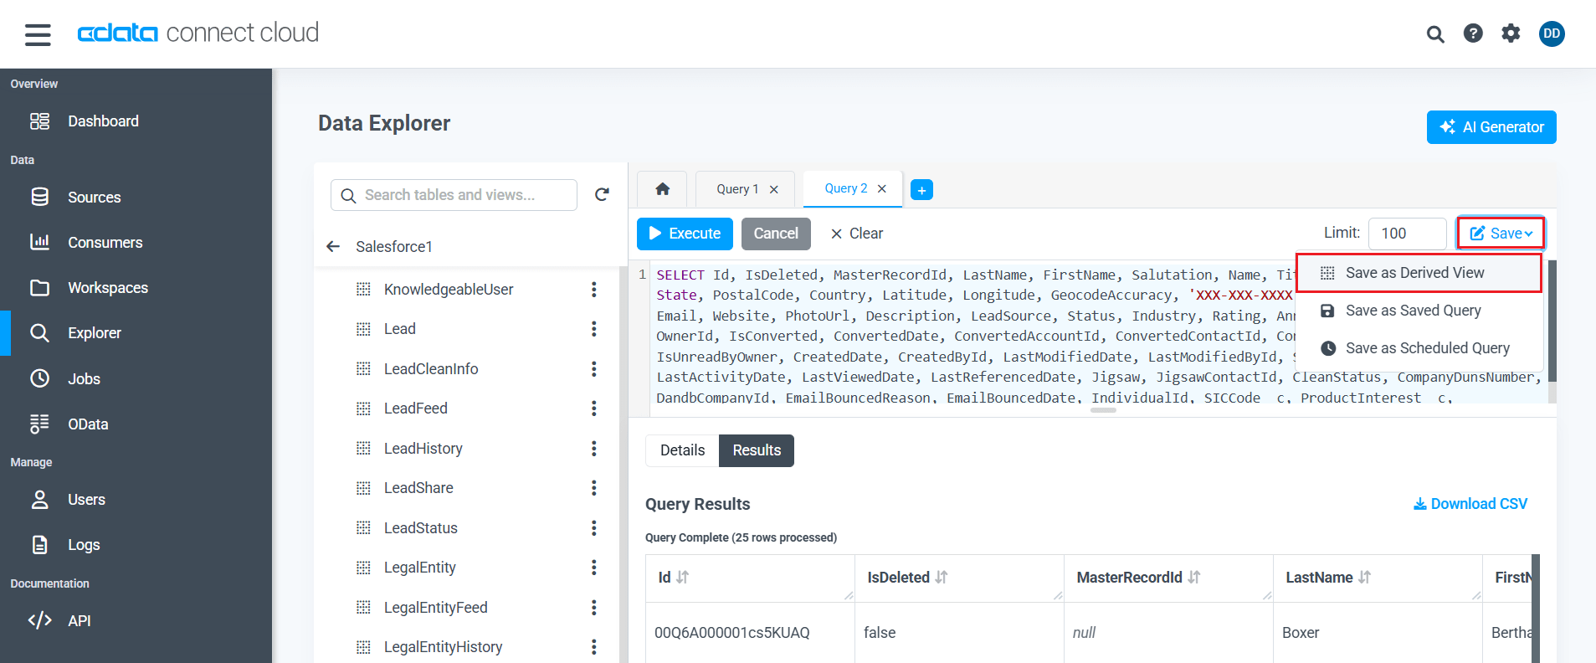Sort results by IsDeleted column

coord(942,578)
